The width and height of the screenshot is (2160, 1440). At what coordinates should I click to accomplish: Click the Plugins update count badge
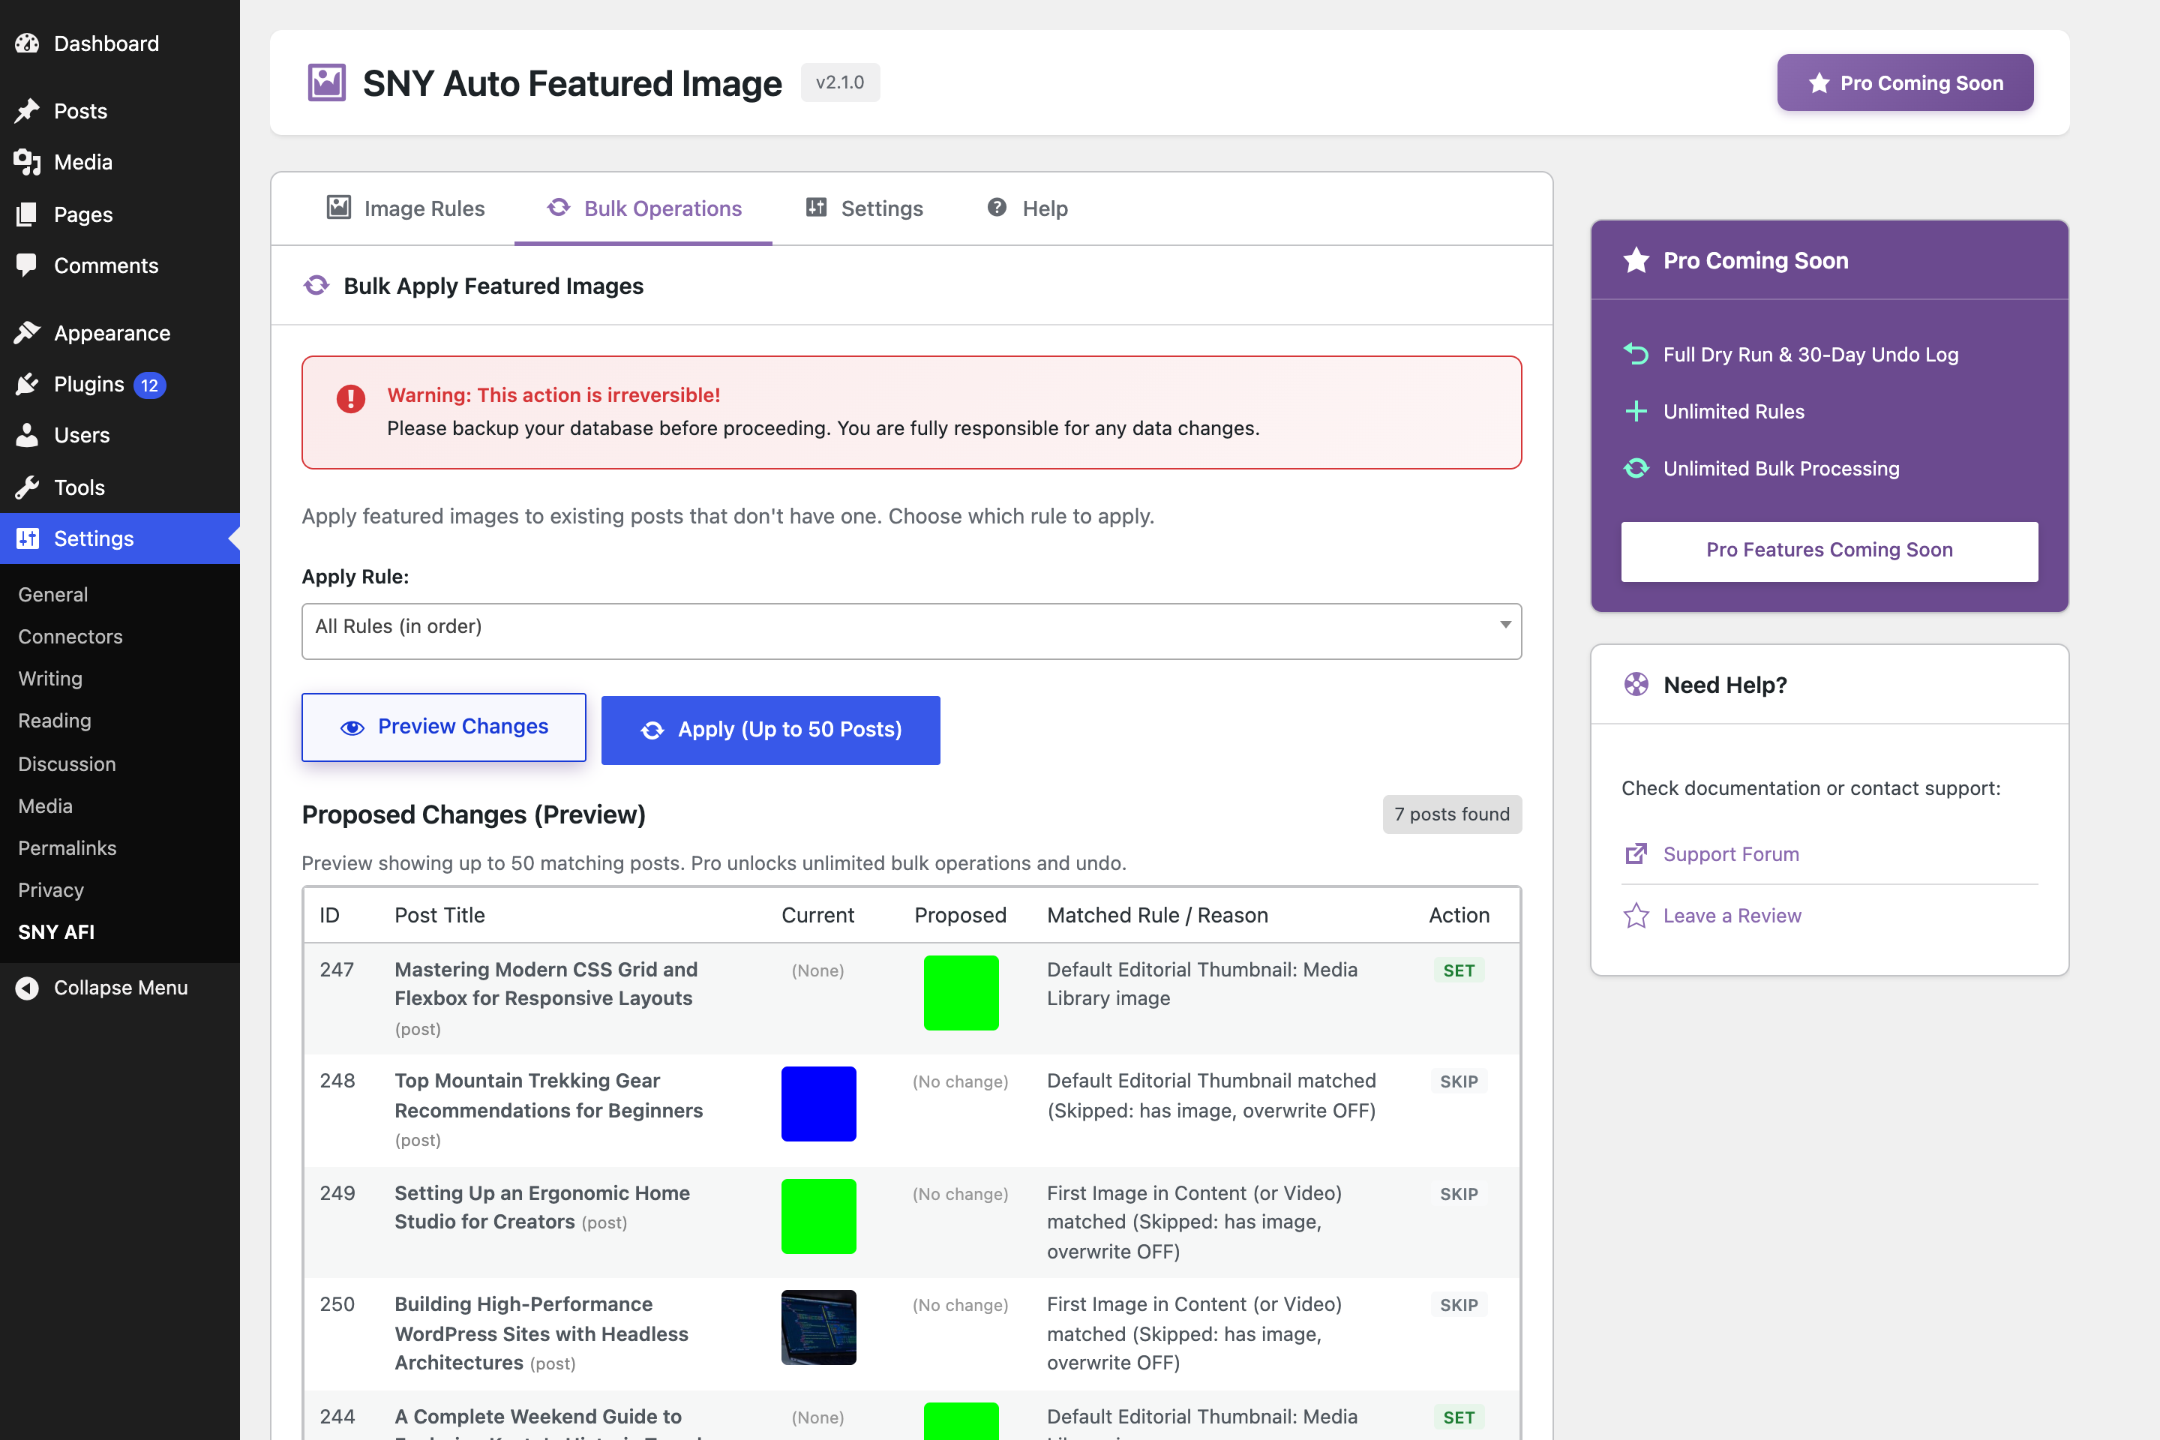150,385
